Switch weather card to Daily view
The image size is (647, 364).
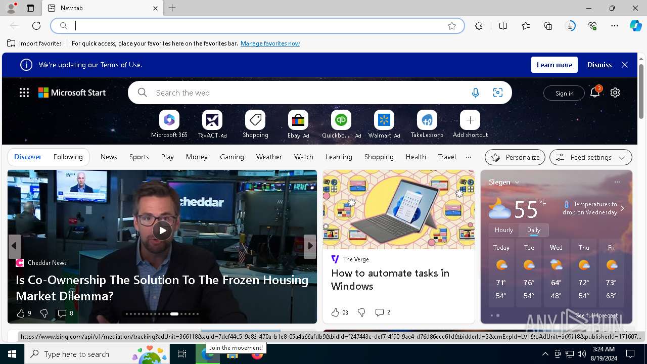534,230
